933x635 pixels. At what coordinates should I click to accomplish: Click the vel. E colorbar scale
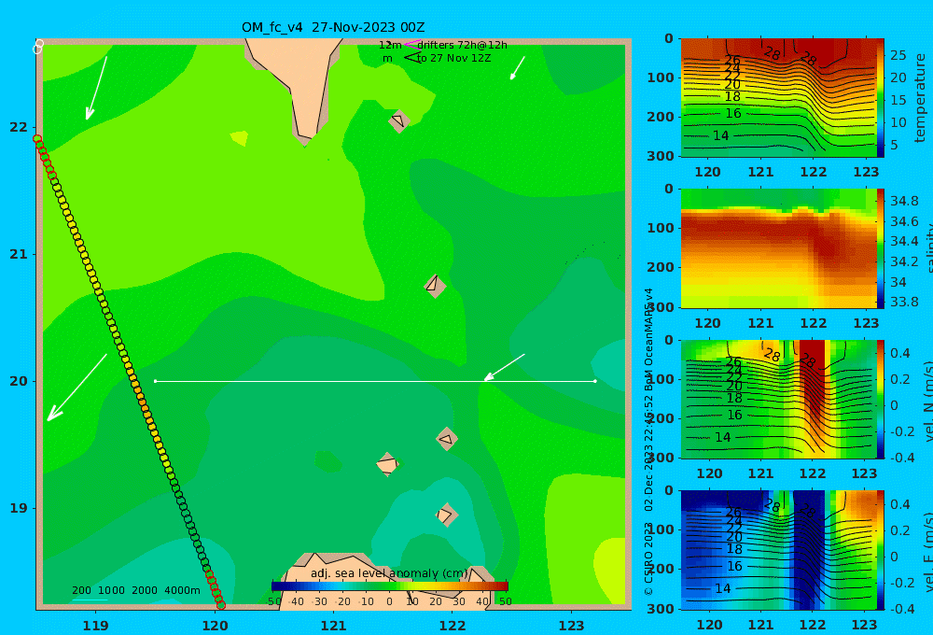881,550
